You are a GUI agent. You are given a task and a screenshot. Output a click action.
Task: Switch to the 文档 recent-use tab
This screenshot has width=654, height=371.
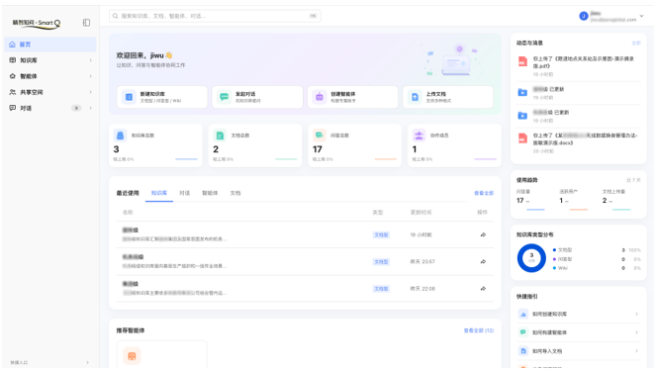[x=235, y=193]
